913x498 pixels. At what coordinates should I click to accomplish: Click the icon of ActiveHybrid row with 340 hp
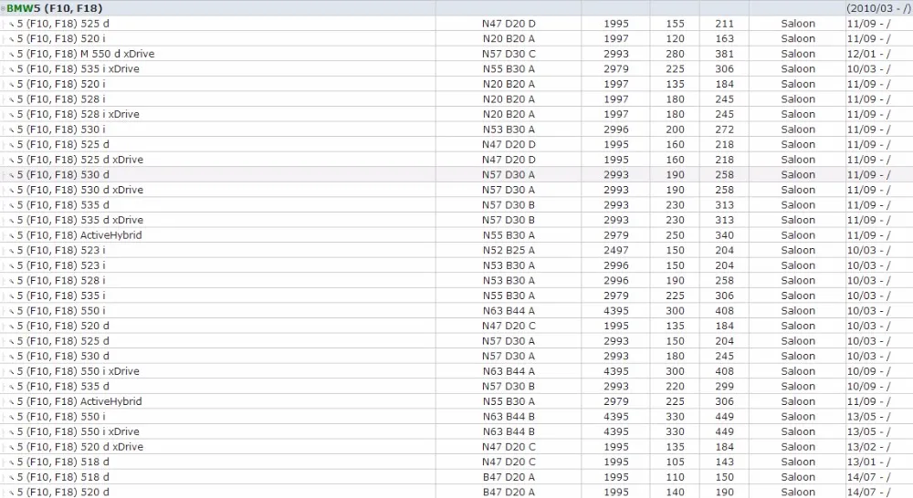tap(11, 235)
